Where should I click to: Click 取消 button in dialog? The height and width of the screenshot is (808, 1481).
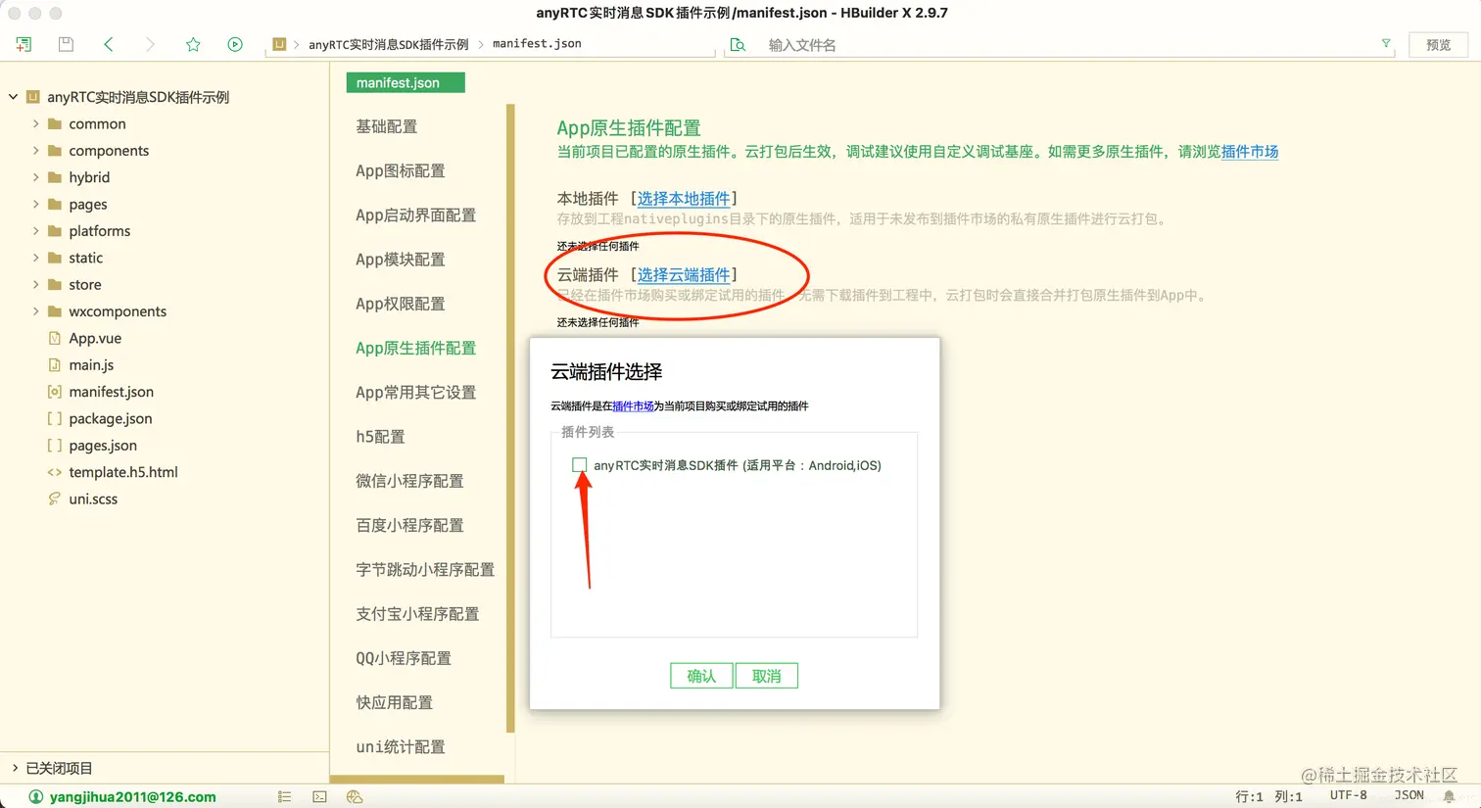click(766, 676)
